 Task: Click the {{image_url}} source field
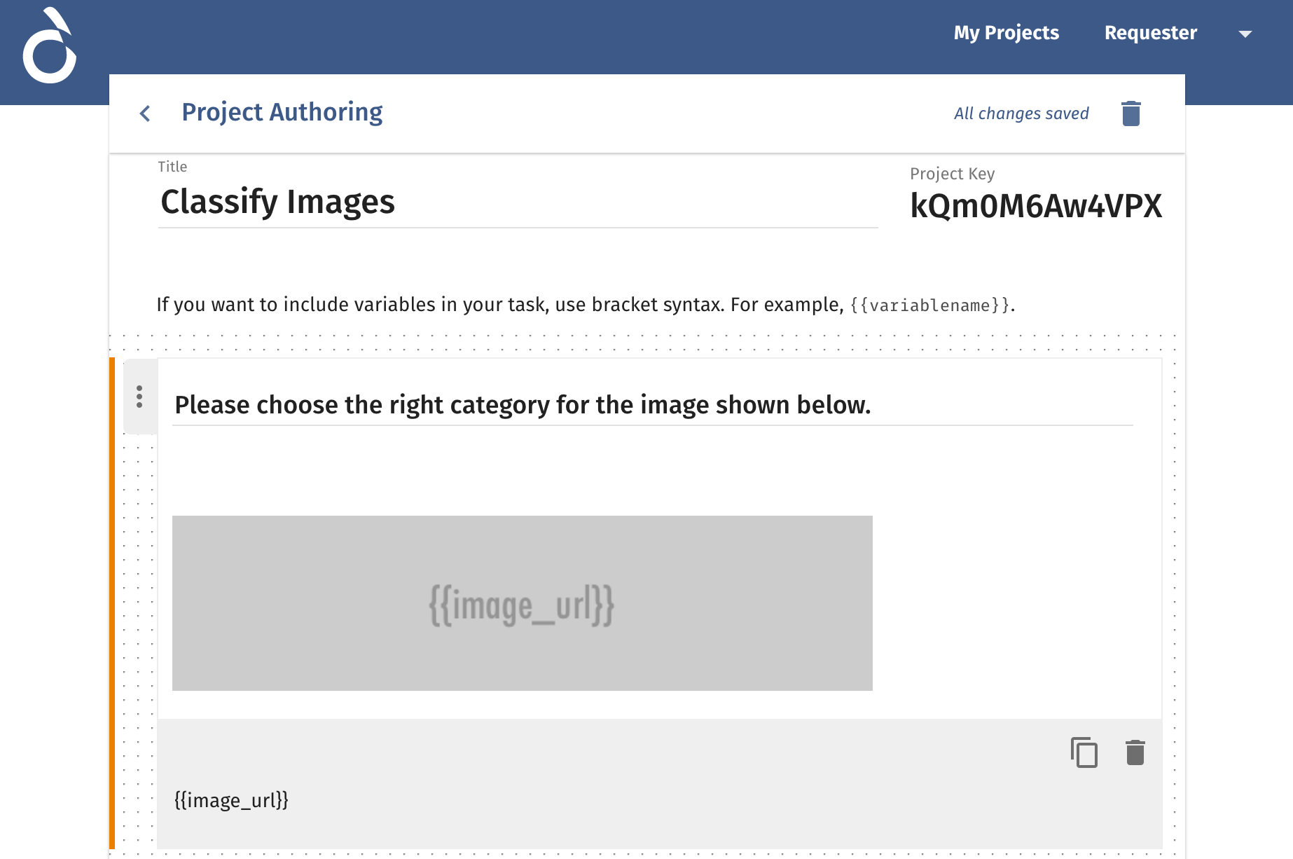pos(231,800)
